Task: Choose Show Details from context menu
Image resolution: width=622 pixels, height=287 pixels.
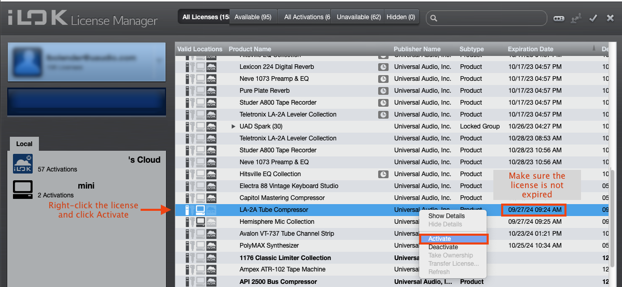Action: [446, 216]
